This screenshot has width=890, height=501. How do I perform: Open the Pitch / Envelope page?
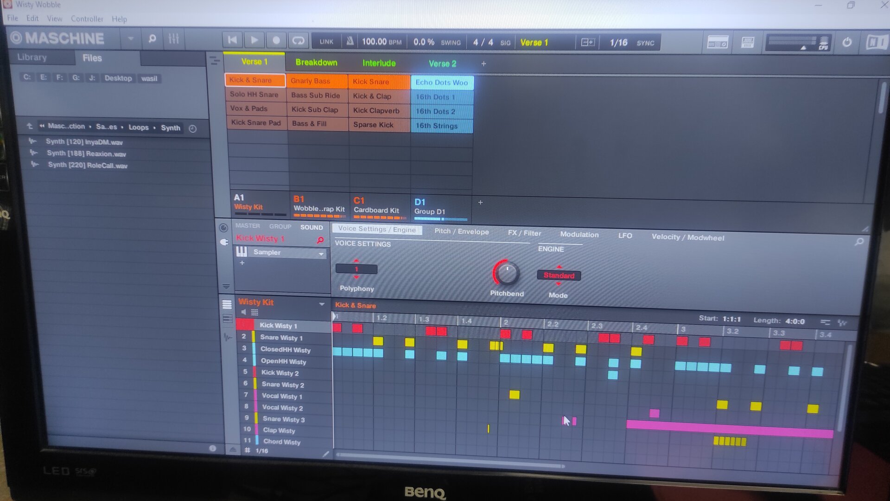[461, 231]
